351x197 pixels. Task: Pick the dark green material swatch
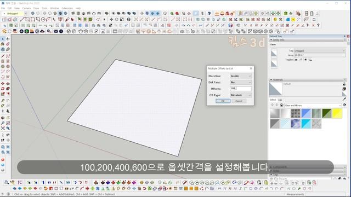coord(327,113)
